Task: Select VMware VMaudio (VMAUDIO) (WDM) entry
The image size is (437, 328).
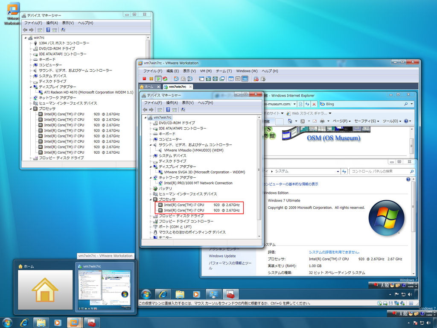Action: (194, 150)
